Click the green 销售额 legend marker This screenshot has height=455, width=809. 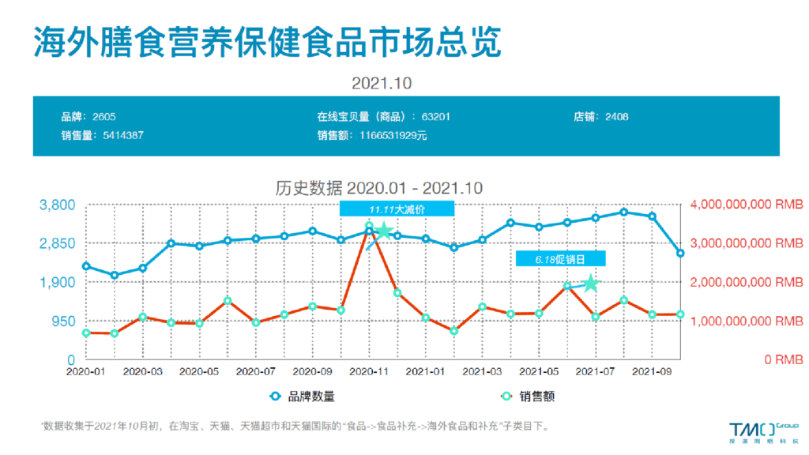507,397
